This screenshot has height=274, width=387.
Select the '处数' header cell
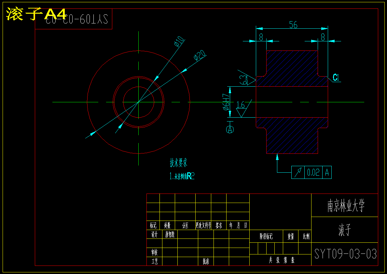(x=167, y=225)
